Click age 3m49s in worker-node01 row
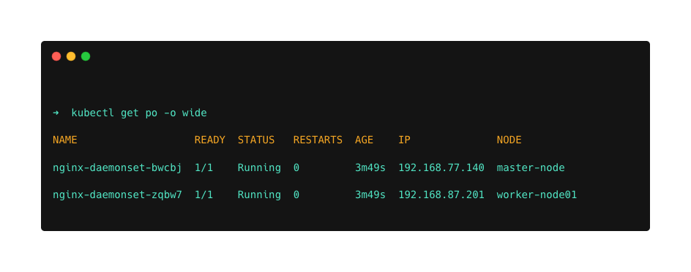The width and height of the screenshot is (691, 272). coord(370,195)
